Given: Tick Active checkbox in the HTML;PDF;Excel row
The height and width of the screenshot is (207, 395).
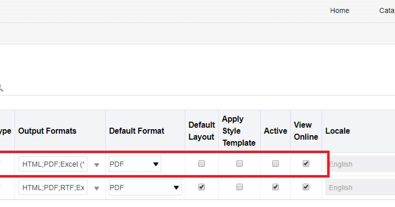Looking at the screenshot, I should (275, 164).
